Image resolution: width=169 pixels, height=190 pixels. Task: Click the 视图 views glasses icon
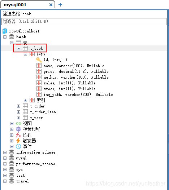coord(18,123)
